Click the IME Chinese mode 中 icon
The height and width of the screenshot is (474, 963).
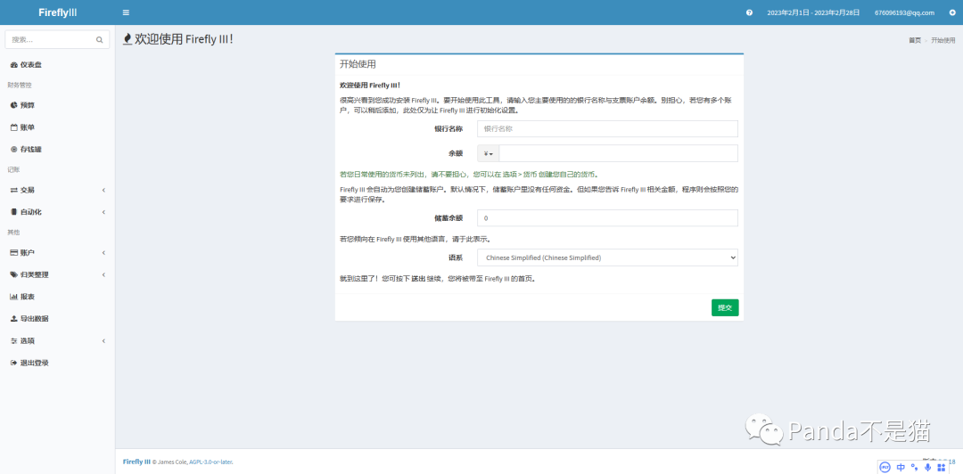(901, 467)
